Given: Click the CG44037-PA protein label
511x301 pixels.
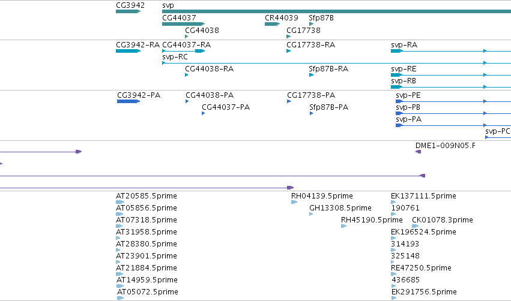Looking at the screenshot, I should (226, 107).
